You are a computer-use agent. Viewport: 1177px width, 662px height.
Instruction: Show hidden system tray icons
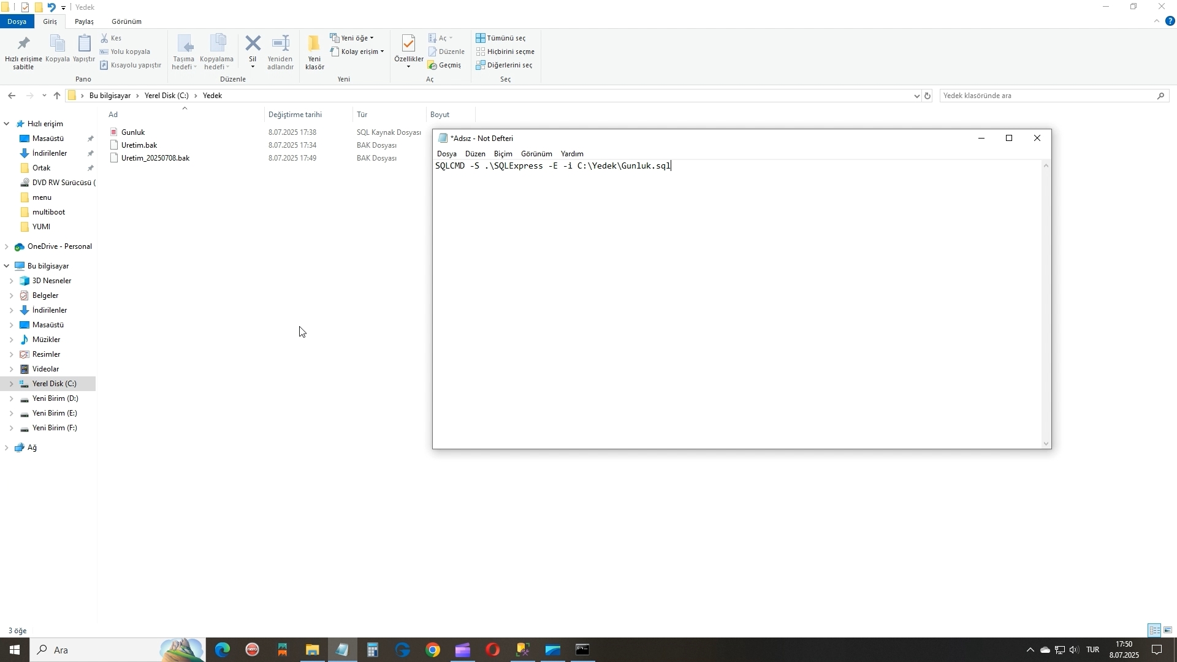click(x=1030, y=650)
